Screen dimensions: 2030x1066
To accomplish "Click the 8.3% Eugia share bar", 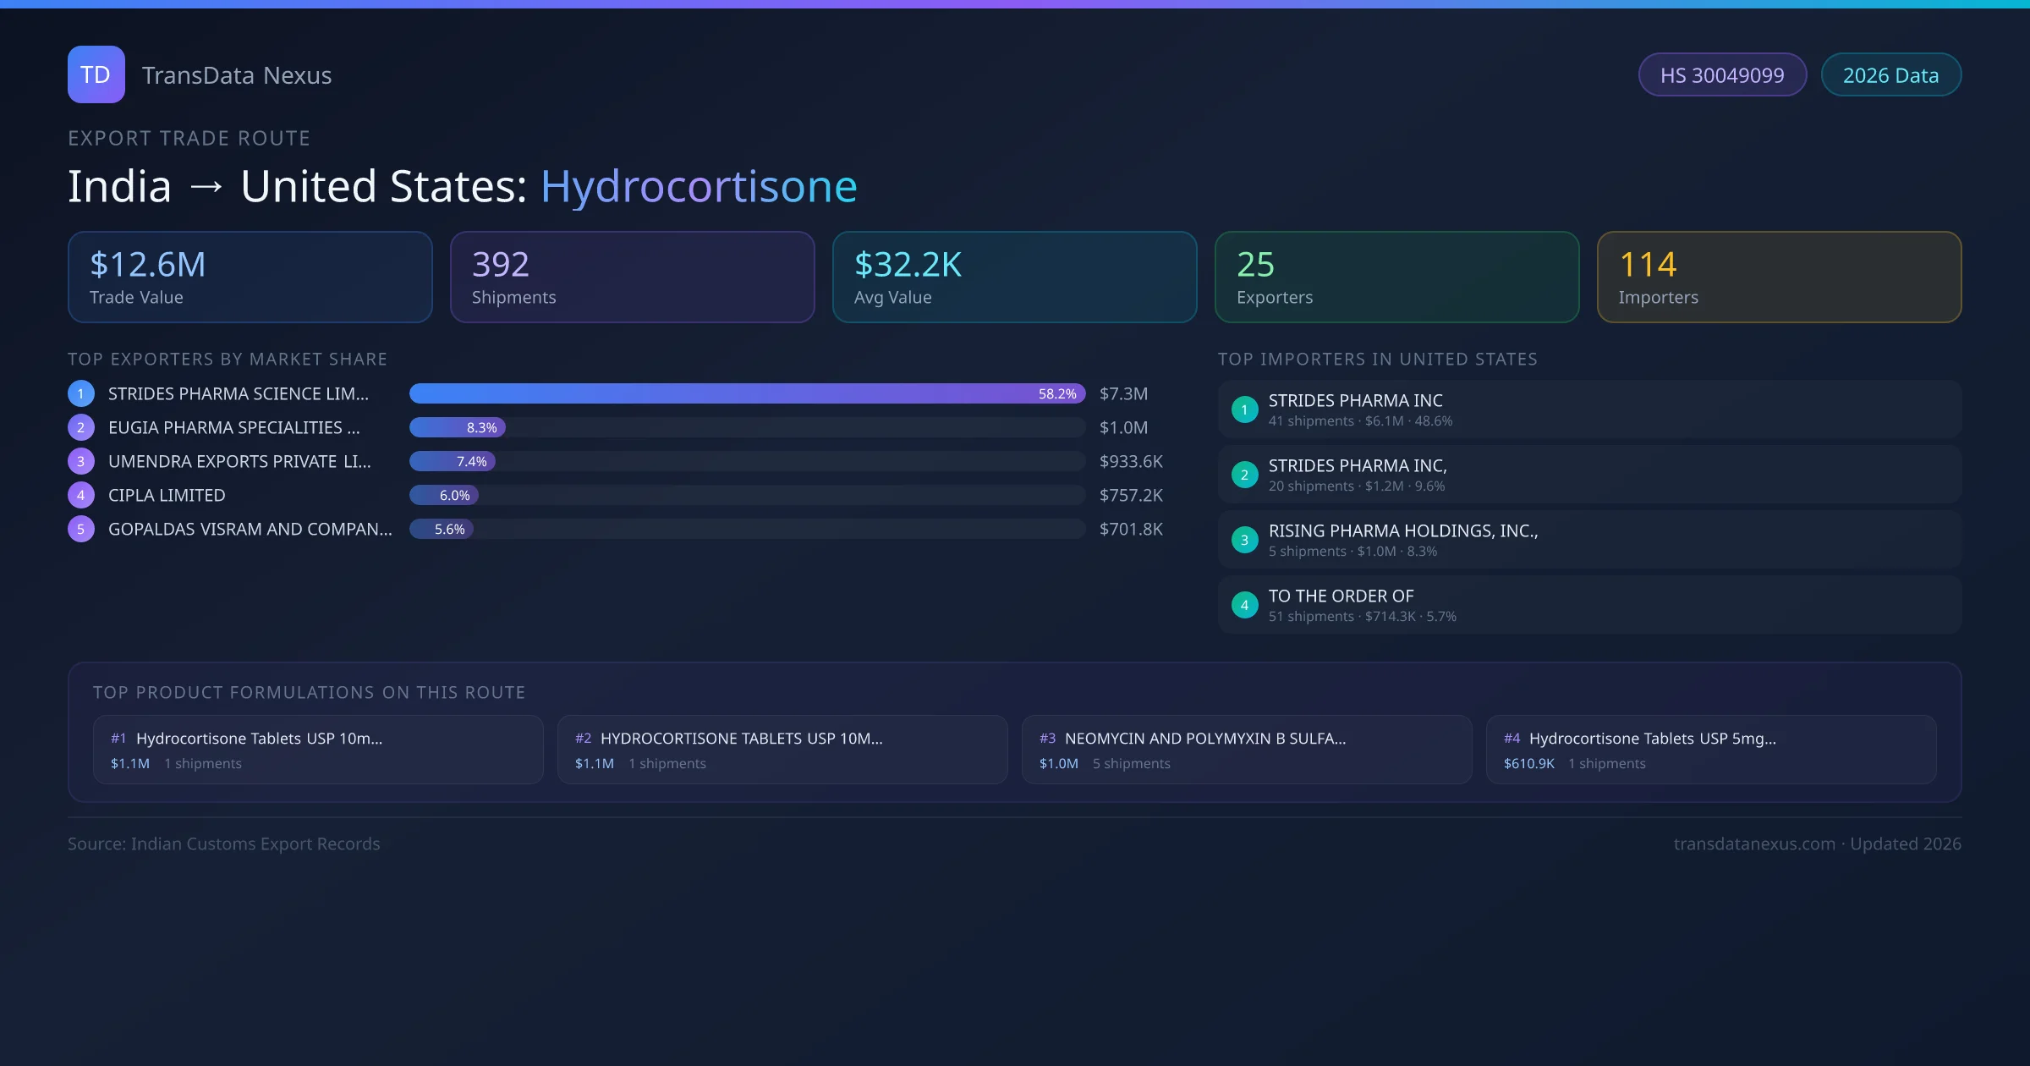I will [x=458, y=427].
